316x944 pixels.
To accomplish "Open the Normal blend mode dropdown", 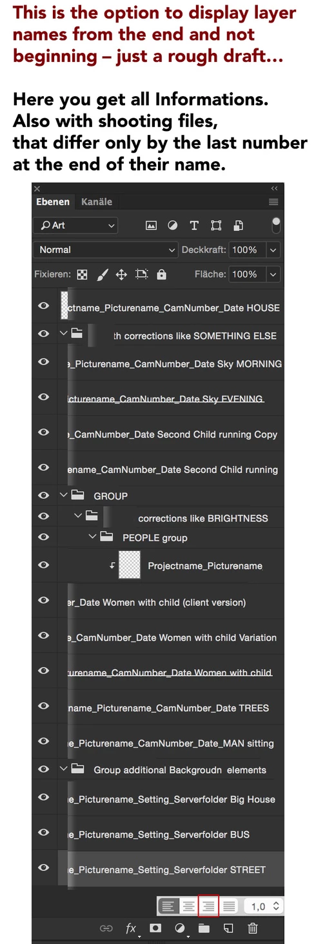I will pos(106,250).
